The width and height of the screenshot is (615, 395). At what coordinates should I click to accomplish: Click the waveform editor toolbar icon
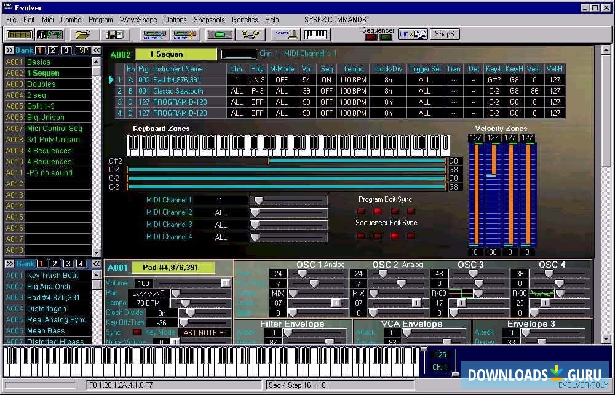pos(49,34)
